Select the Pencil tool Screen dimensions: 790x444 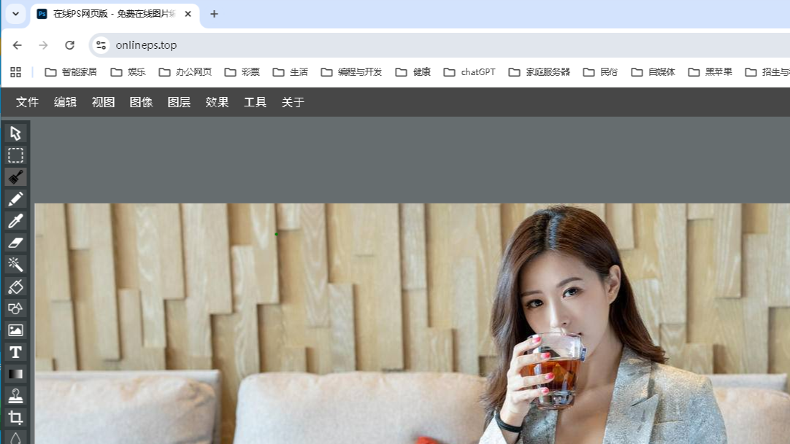[15, 198]
